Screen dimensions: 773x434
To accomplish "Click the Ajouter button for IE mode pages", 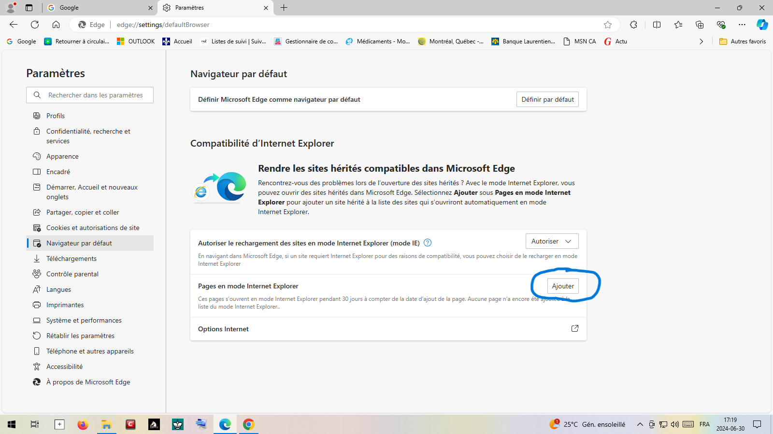I will pyautogui.click(x=563, y=286).
